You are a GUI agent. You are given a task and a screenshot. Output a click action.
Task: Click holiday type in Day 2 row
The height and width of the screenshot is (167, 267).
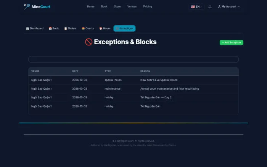pyautogui.click(x=109, y=97)
